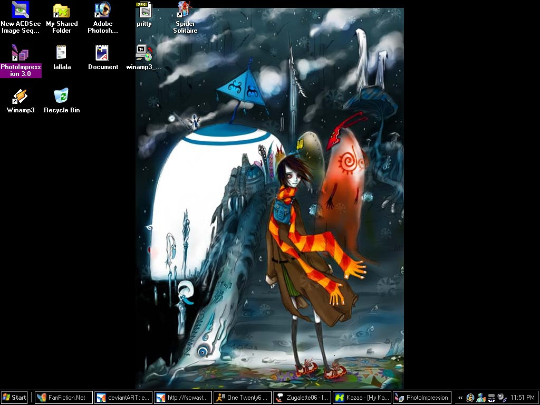The image size is (540, 405).
Task: Click the 11:51 PM taskbar clock
Action: point(522,398)
